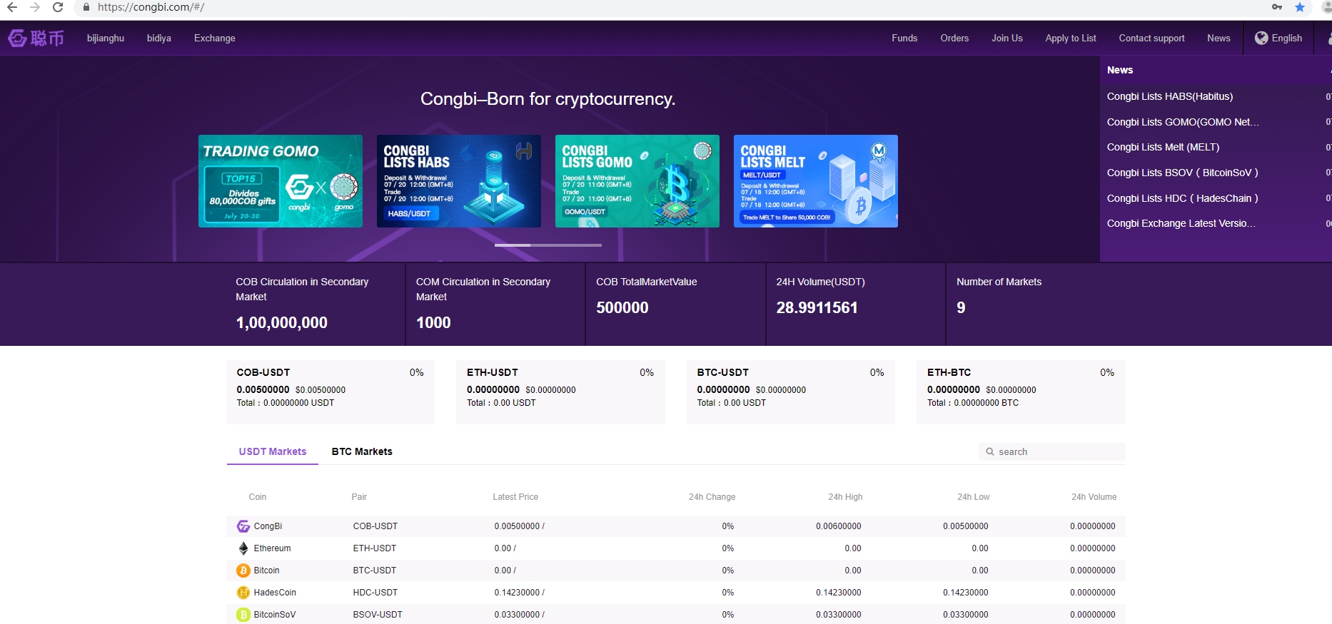Click Number of Markets value 9
The height and width of the screenshot is (624, 1332).
pos(961,307)
